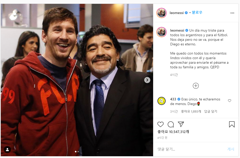This screenshot has width=240, height=158.
Task: Show tagged people icon on photo
Action: pyautogui.click(x=7, y=150)
